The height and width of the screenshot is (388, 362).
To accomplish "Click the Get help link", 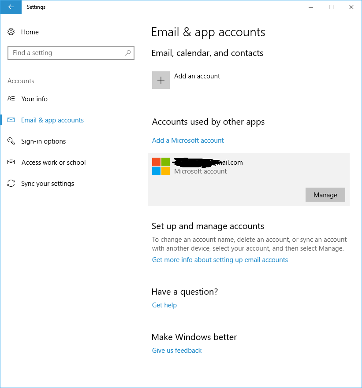I will 164,305.
